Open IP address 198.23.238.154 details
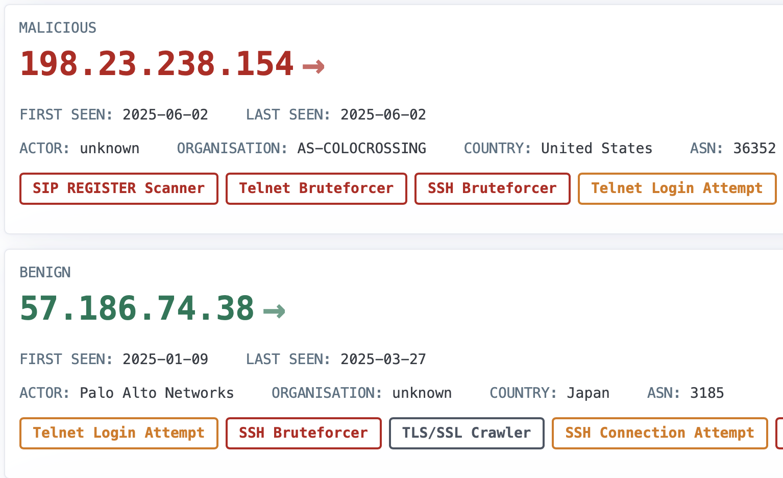The image size is (783, 478). tap(157, 64)
